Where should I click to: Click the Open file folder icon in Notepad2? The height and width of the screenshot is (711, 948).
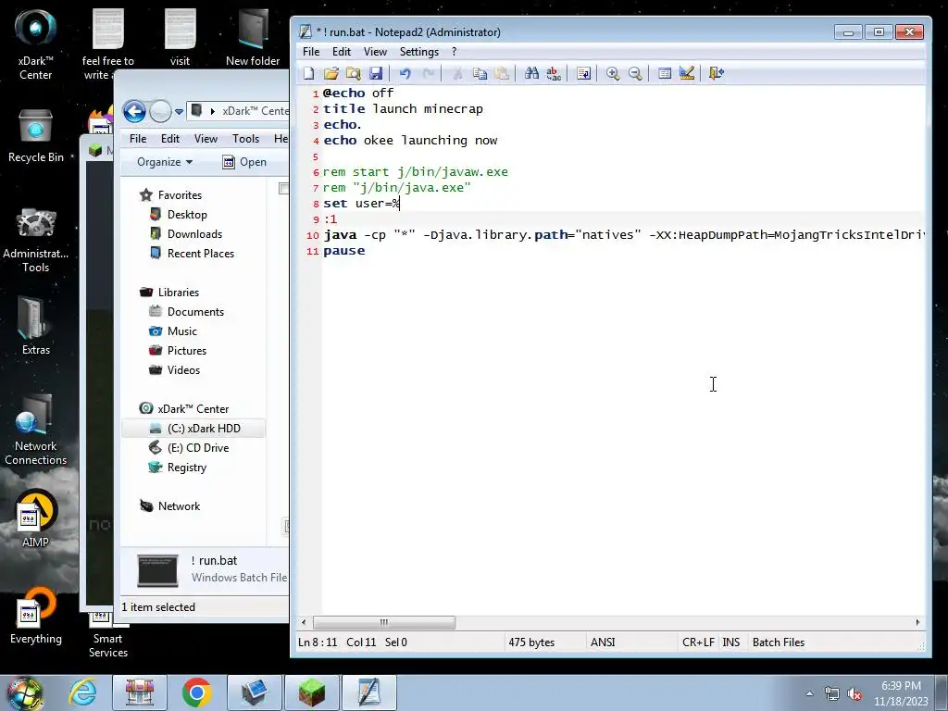(x=331, y=74)
